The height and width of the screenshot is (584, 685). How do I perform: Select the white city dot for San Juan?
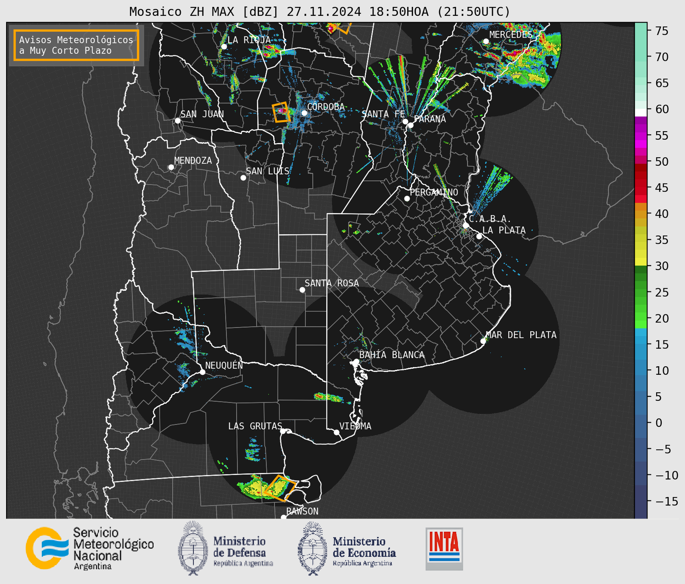click(177, 121)
